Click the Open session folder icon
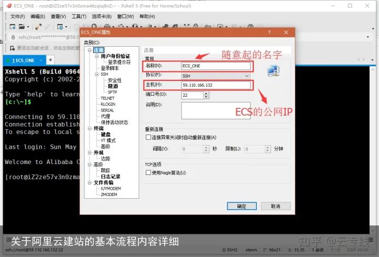This screenshot has height=257, width=379. tap(22, 27)
